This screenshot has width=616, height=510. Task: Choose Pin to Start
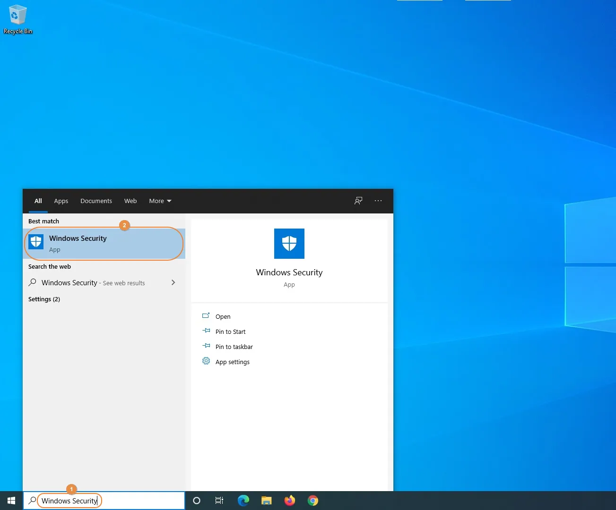point(230,331)
